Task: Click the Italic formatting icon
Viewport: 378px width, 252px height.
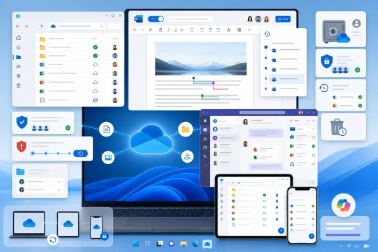Action: (168, 30)
